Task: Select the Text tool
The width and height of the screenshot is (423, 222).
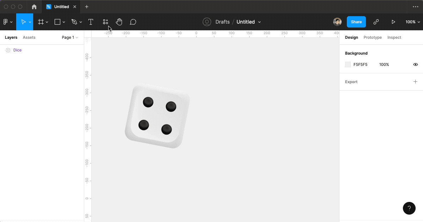Action: [x=91, y=21]
